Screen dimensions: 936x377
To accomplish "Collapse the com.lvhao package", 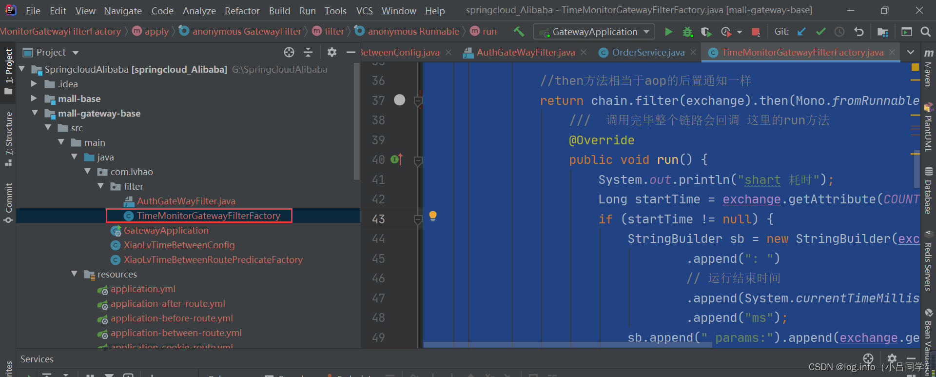I will (87, 172).
